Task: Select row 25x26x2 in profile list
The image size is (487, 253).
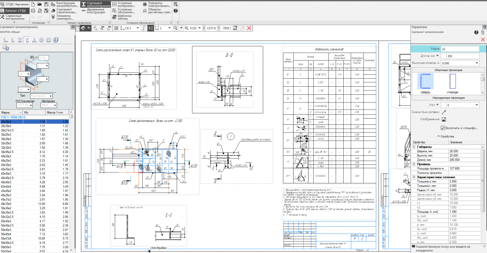Action: pos(34,121)
